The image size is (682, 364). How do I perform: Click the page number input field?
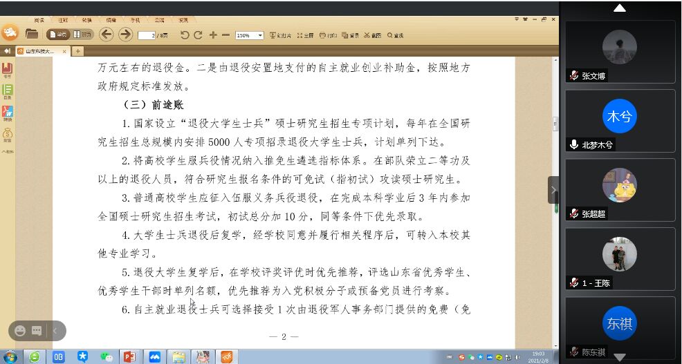coord(146,35)
